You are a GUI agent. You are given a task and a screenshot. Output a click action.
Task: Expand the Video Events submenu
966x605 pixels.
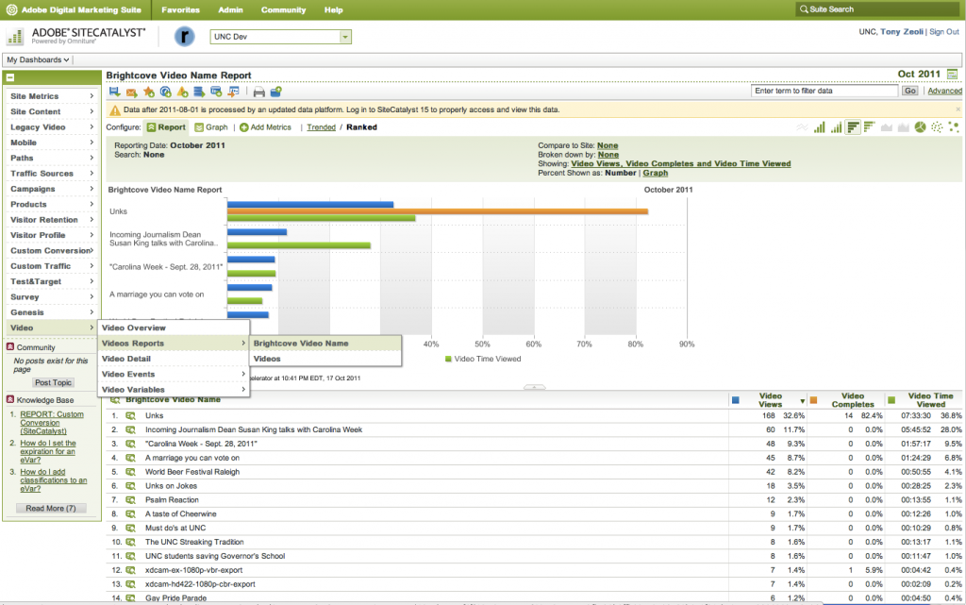click(174, 374)
